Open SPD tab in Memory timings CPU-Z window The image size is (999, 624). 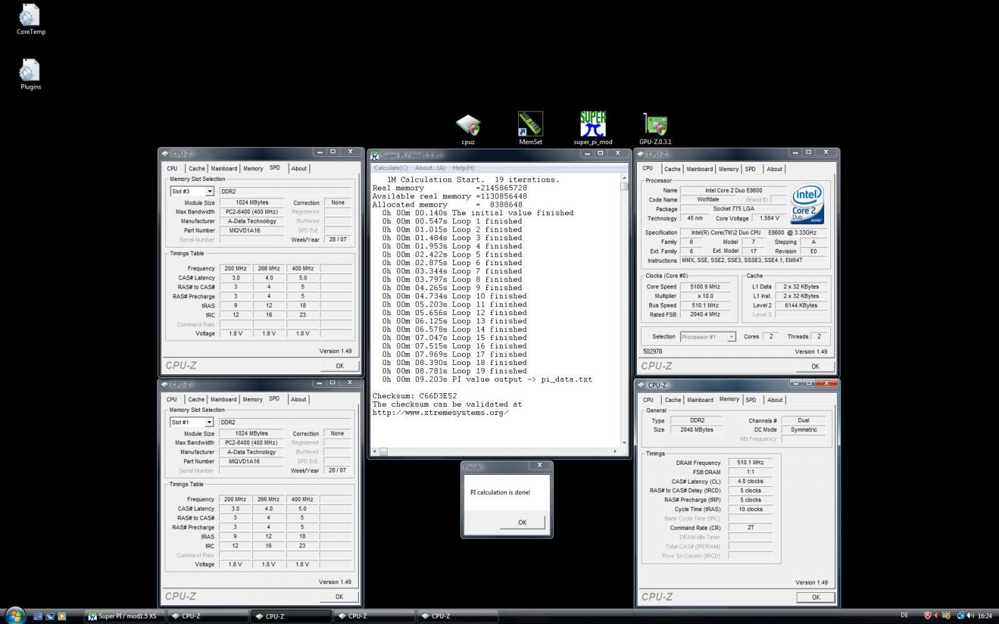751,400
